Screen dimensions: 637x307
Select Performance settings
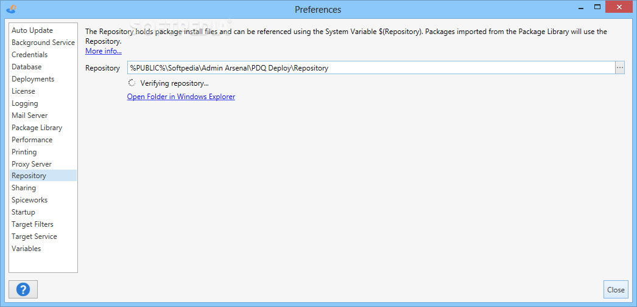[43, 140]
